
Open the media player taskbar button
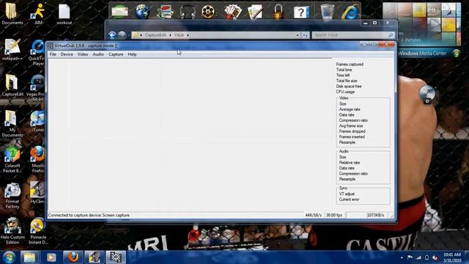[x=51, y=257]
